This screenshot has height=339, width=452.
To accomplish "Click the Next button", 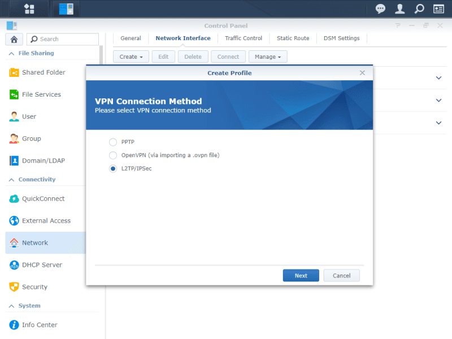I will (301, 276).
